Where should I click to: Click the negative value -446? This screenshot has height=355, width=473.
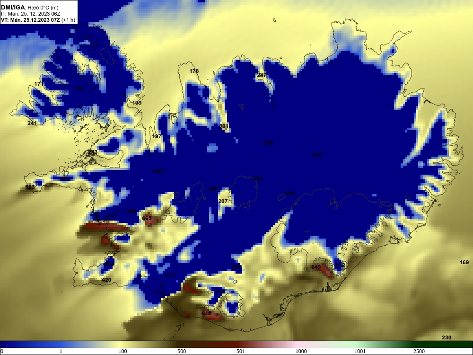(x=158, y=171)
